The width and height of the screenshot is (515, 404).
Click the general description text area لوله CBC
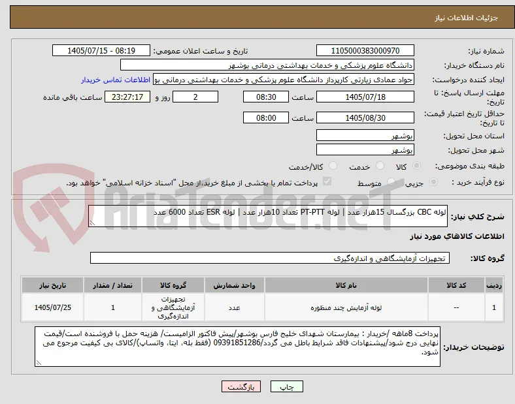coord(268,216)
